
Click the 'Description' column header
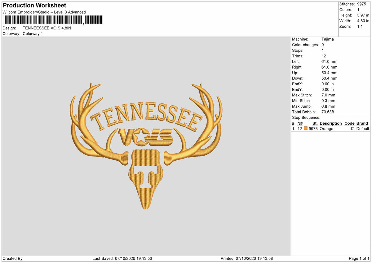[x=331, y=123]
